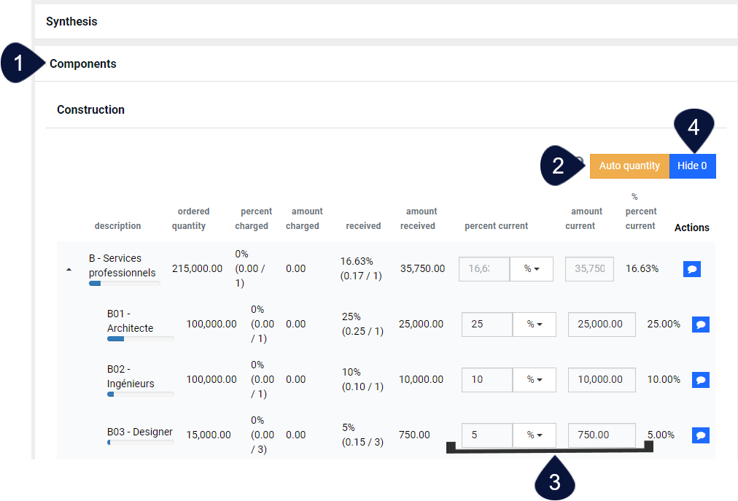This screenshot has width=738, height=501.
Task: Click the Actions column header
Action: (691, 227)
